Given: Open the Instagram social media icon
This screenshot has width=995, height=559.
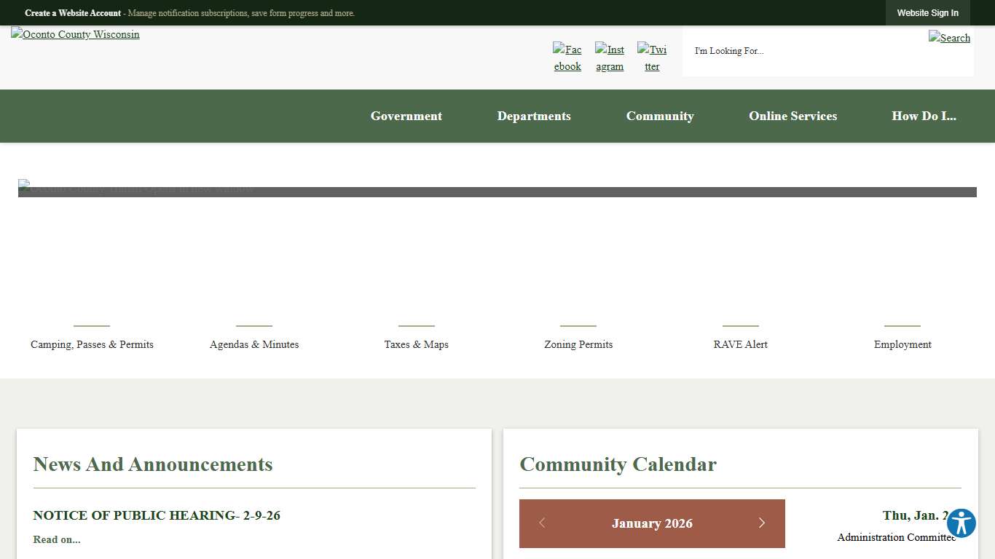Looking at the screenshot, I should coord(610,58).
